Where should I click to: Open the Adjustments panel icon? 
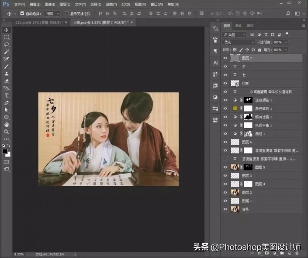tap(215, 97)
